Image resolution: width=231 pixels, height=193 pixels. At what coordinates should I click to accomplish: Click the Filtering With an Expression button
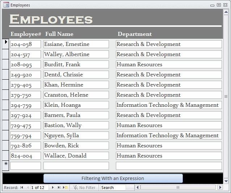point(113,179)
